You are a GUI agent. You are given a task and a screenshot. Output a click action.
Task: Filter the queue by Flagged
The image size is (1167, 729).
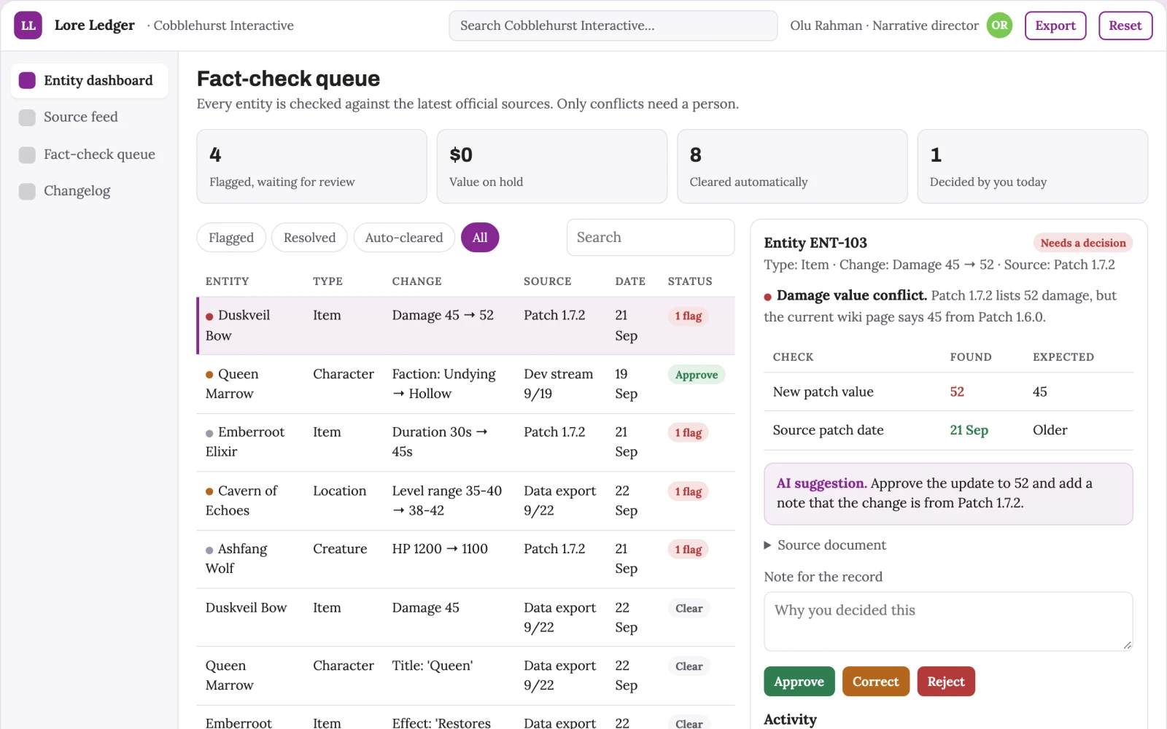click(x=231, y=238)
